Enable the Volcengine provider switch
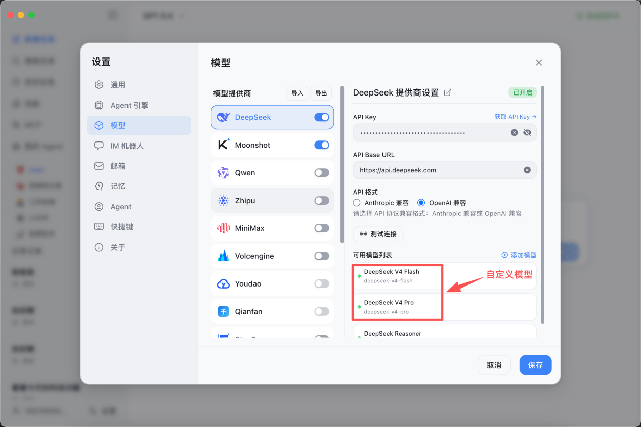 322,256
